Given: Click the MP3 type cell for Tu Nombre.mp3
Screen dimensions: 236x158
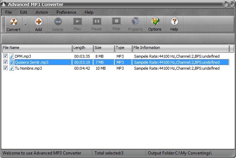Looking at the screenshot, I should pos(120,68).
